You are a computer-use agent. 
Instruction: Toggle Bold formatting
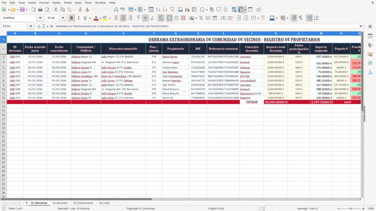[x=72, y=18]
